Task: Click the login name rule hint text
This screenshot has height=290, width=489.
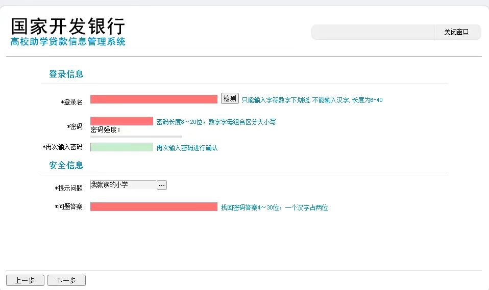Action: pyautogui.click(x=312, y=100)
